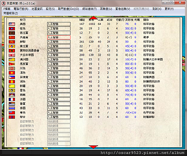Click the 友好度 value 75 for 美國
Screen dimensions: 187x156
(127, 24)
